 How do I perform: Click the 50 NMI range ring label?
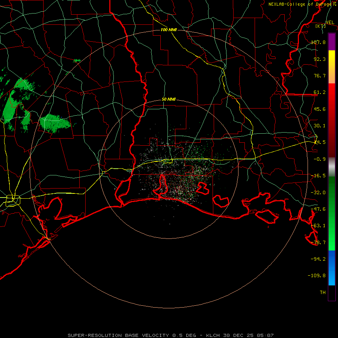tap(169, 100)
